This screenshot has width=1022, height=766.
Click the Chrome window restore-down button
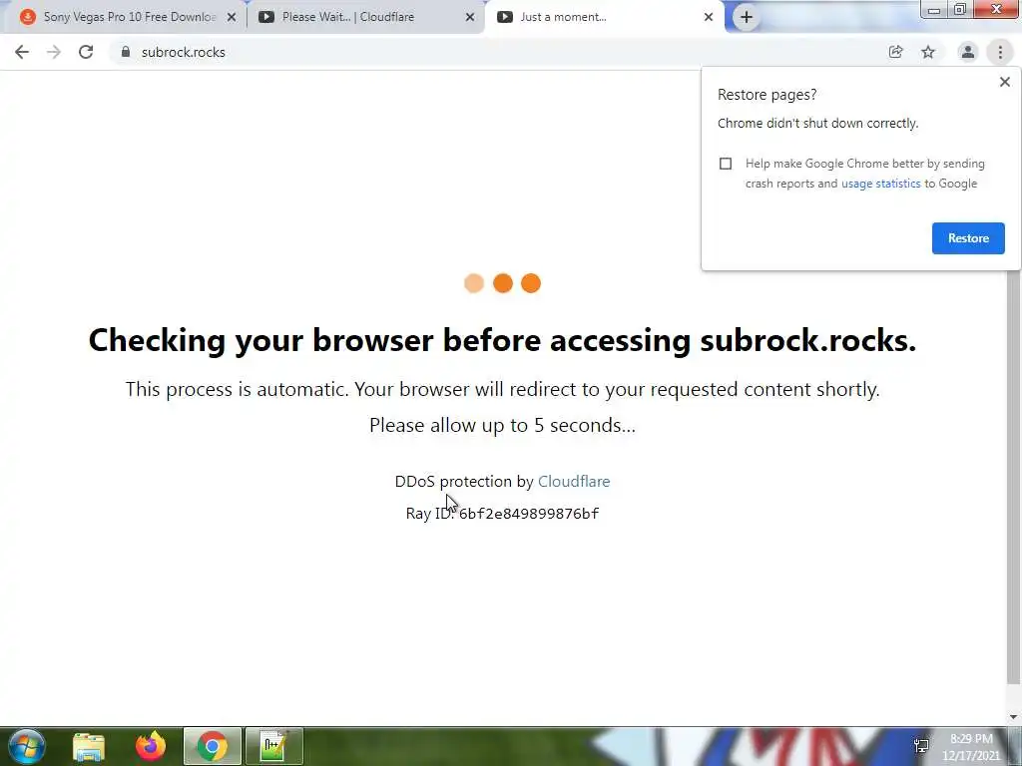tap(959, 9)
